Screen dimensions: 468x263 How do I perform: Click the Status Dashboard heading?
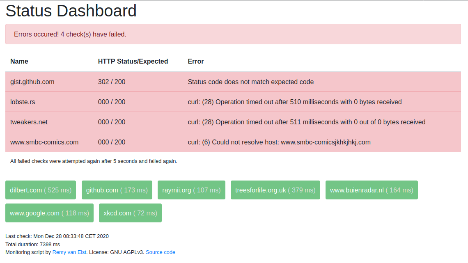click(71, 11)
